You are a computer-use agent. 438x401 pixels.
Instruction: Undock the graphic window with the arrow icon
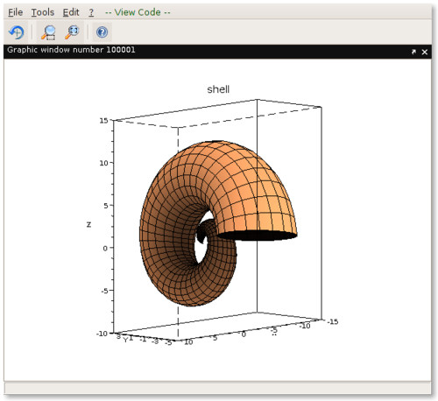(413, 52)
